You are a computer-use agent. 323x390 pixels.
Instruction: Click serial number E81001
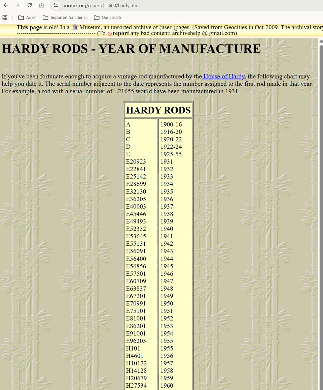tap(136, 319)
